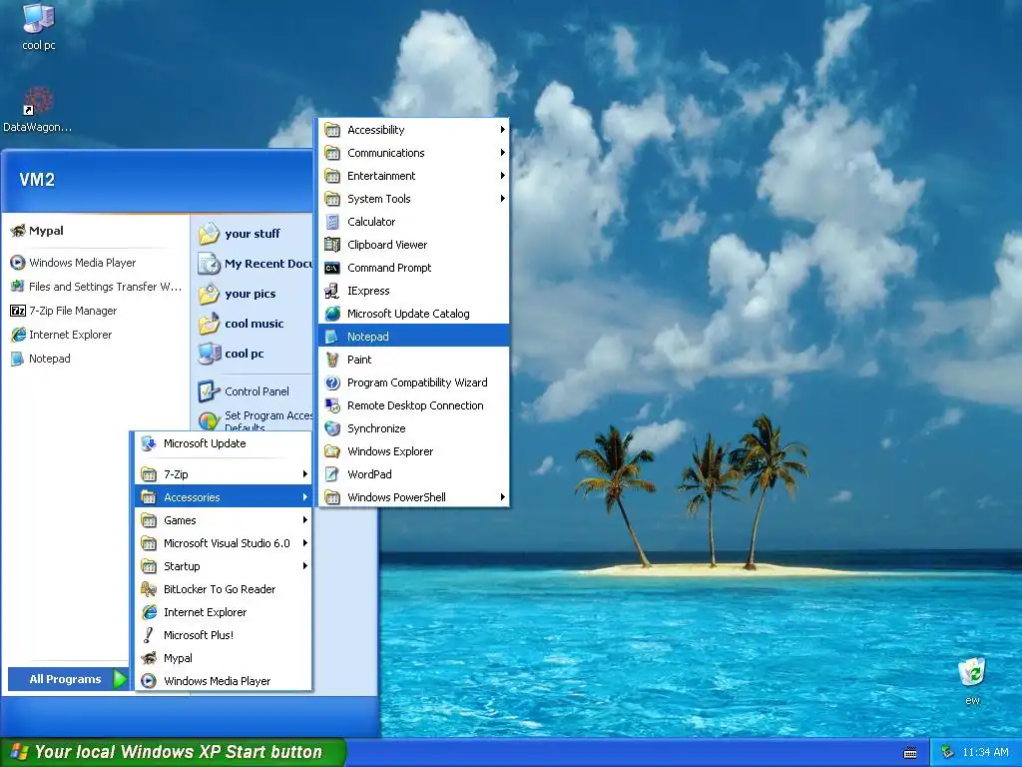Screen dimensions: 1022x767
Task: Expand the Communications submenu arrow
Action: (503, 153)
